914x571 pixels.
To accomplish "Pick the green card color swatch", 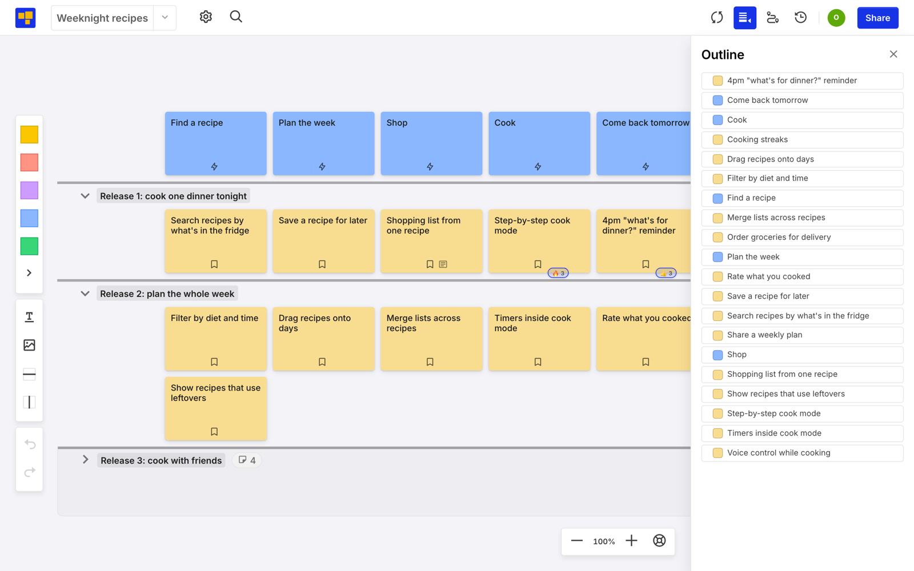I will pos(29,247).
